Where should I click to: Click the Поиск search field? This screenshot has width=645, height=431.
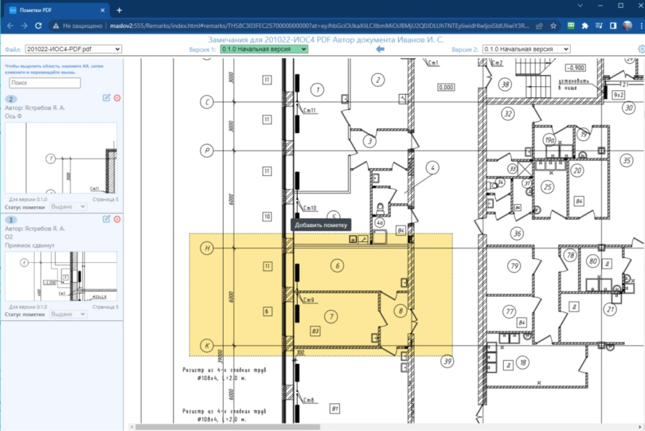(45, 83)
